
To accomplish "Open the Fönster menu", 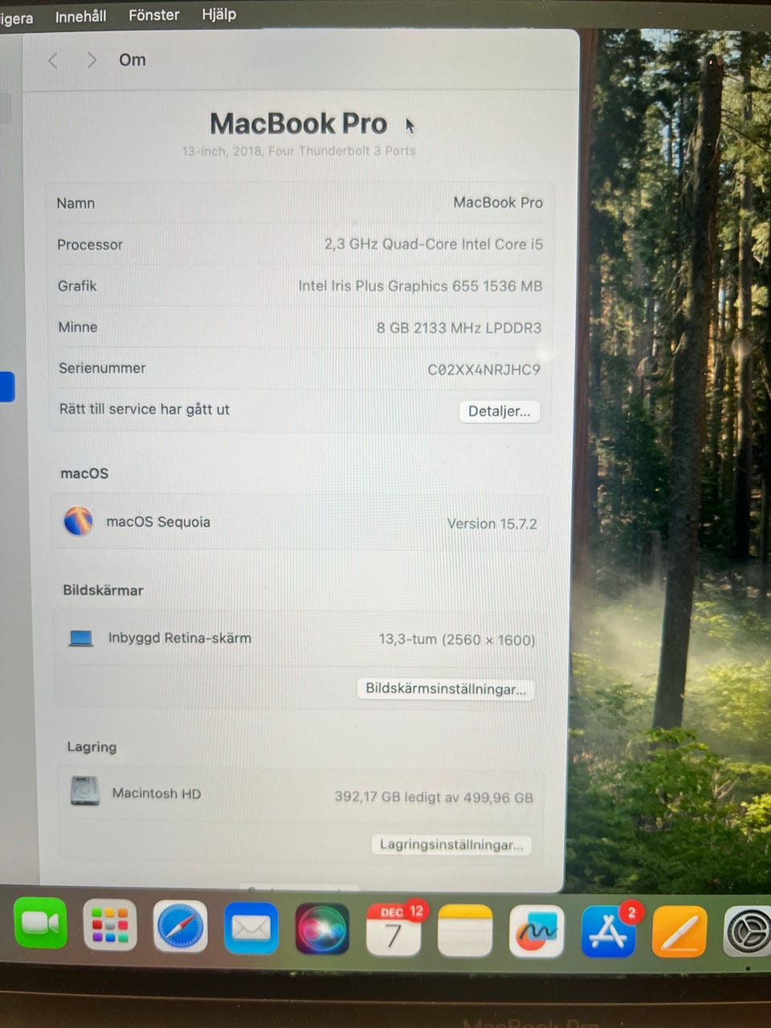I will [x=153, y=15].
